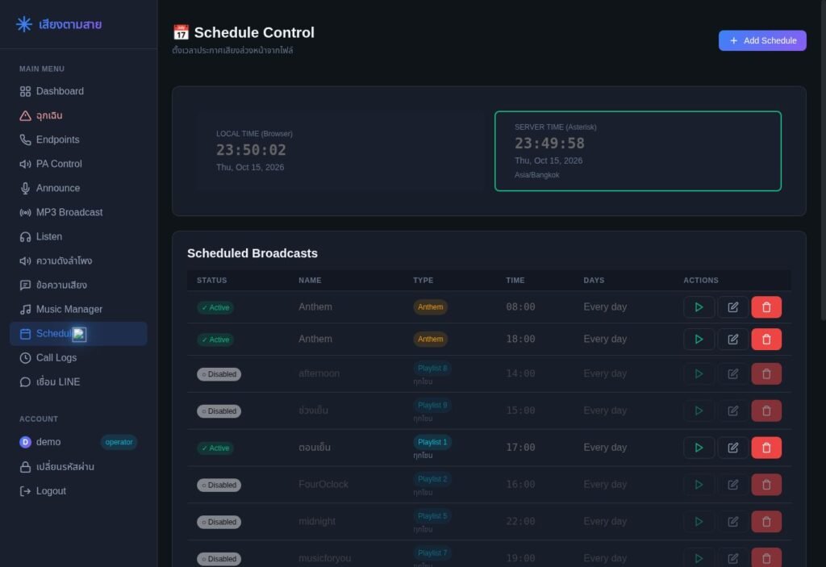Delete the afternoon schedule
This screenshot has height=567, width=826.
coord(766,373)
